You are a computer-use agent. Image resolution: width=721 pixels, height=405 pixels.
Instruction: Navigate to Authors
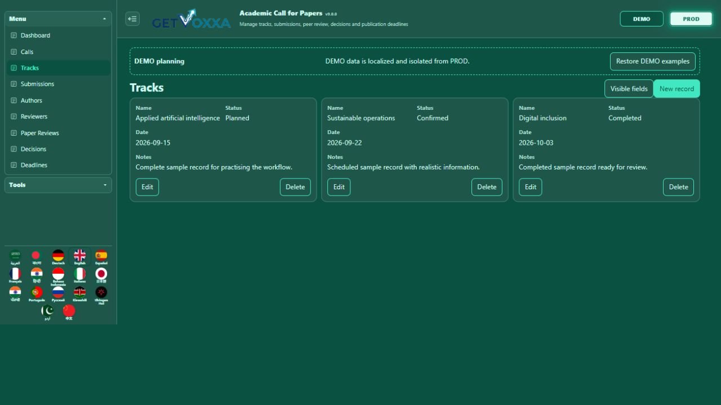[58, 100]
